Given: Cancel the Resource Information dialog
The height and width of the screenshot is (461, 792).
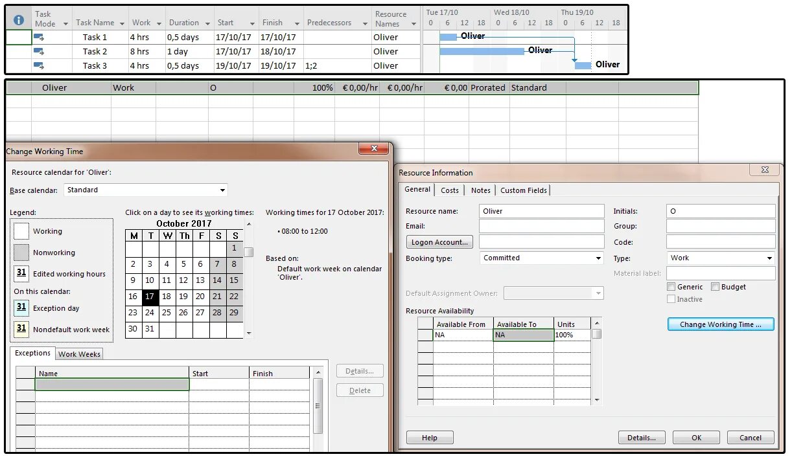Looking at the screenshot, I should pyautogui.click(x=751, y=438).
